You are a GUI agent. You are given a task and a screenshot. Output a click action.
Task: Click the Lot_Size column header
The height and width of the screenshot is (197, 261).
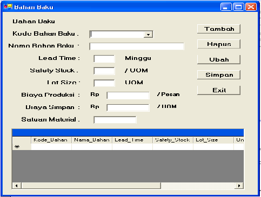pyautogui.click(x=213, y=140)
